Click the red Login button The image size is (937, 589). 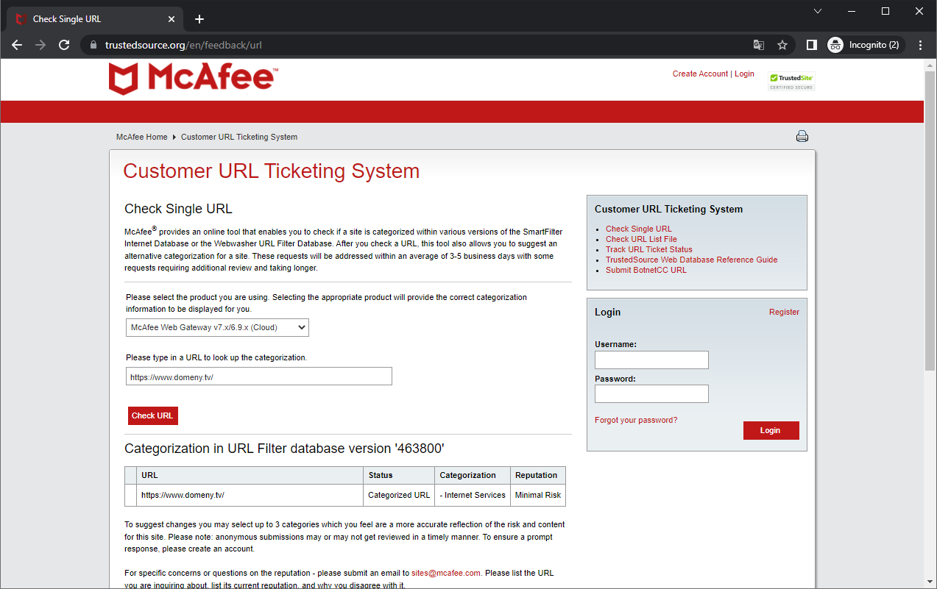(x=771, y=430)
